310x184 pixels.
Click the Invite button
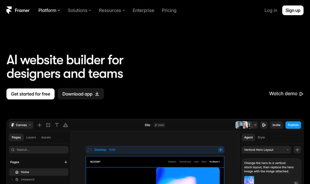(276, 125)
